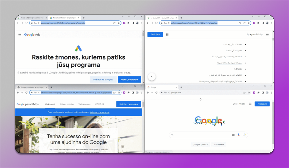Open Últimas notícias nav item
This screenshot has width=289, height=168.
67,104
